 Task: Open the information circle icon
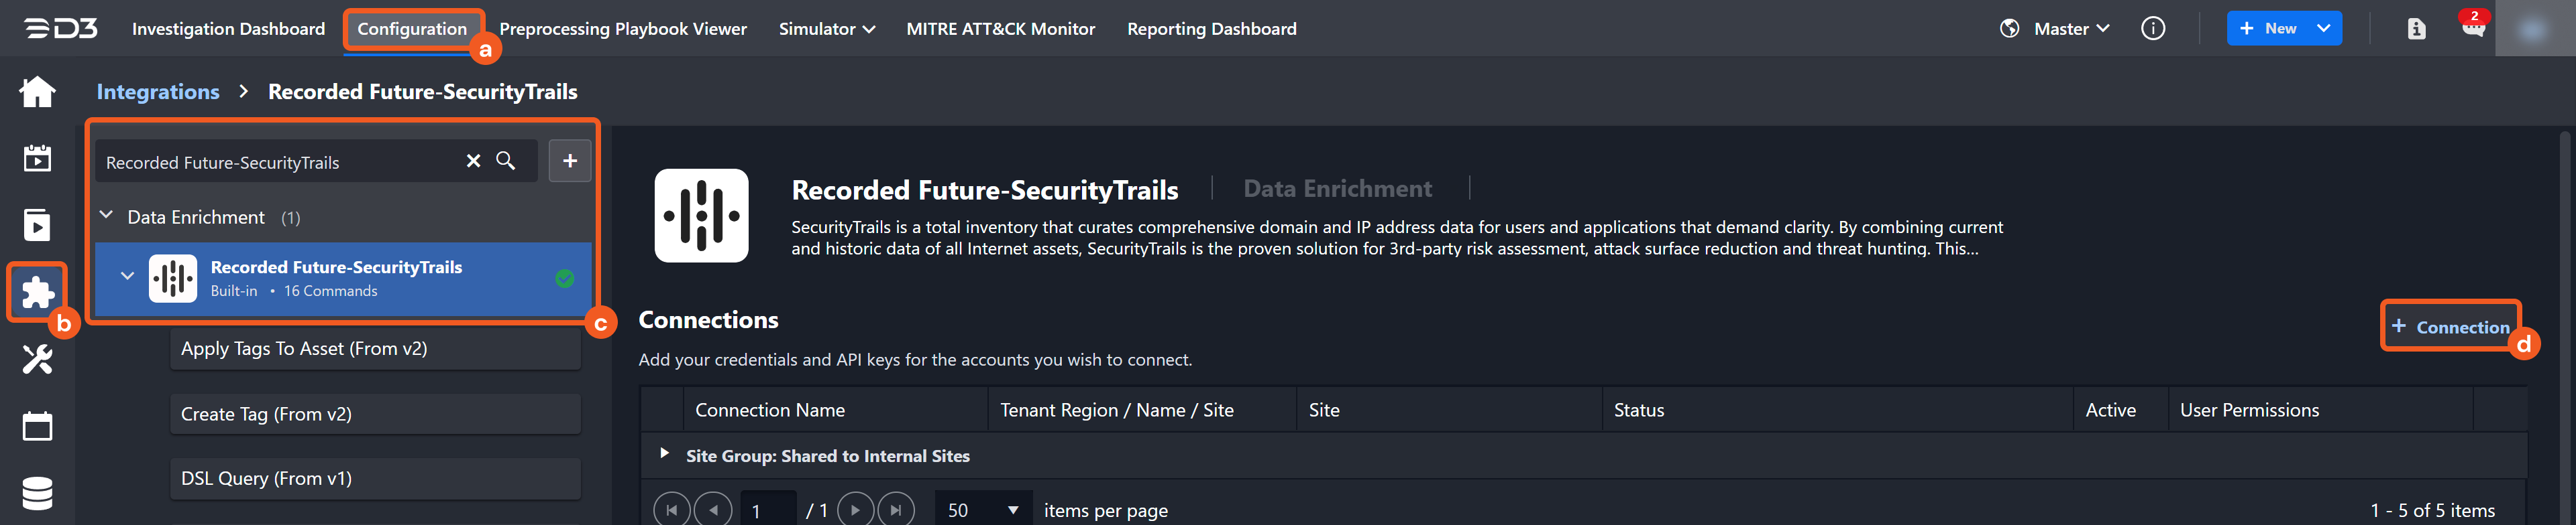2152,29
